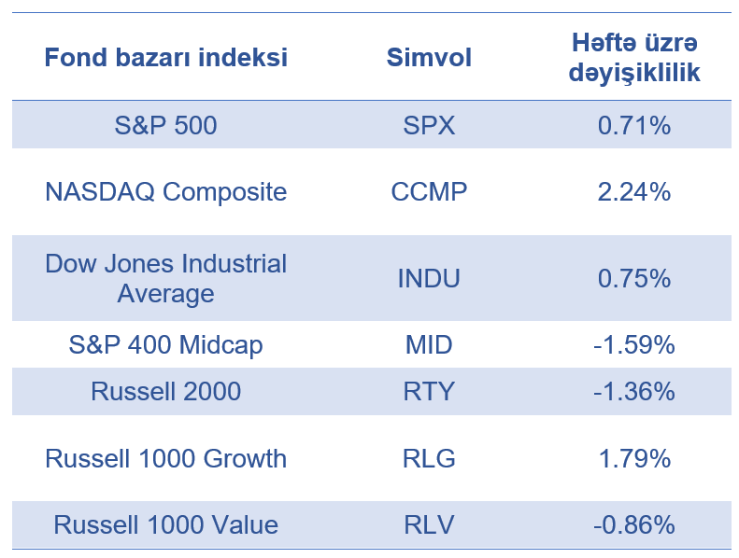This screenshot has height=558, width=739.
Task: Select the Russell 1000 Growth cell
Action: coord(165,459)
